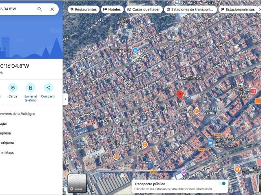Select the Hoteles filter chip
This screenshot has height=195, width=261.
click(x=112, y=9)
